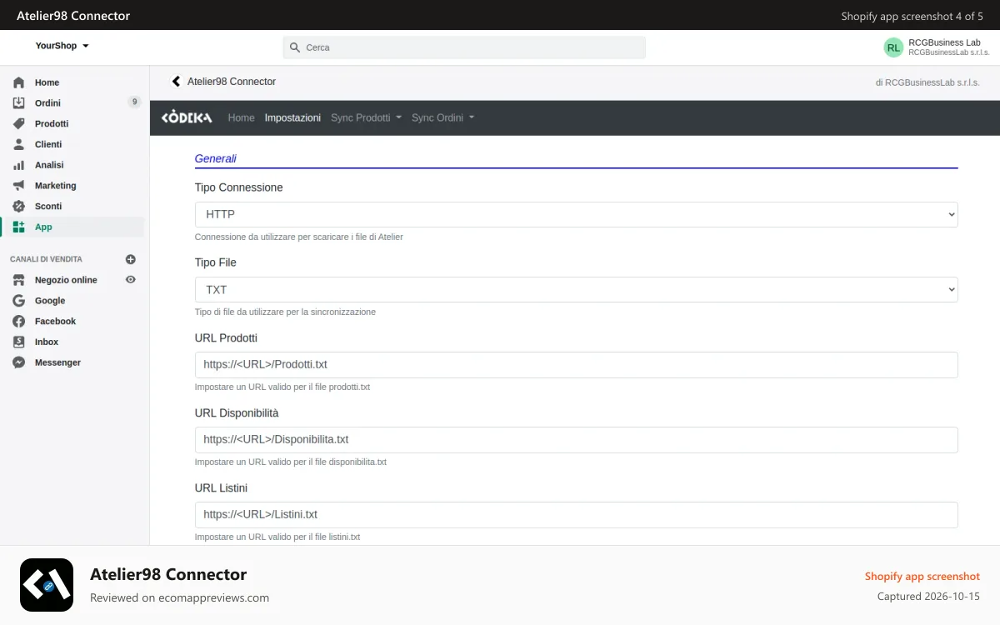Screen dimensions: 1000x625
Task: Open the Facebook channel icon
Action: (18, 322)
